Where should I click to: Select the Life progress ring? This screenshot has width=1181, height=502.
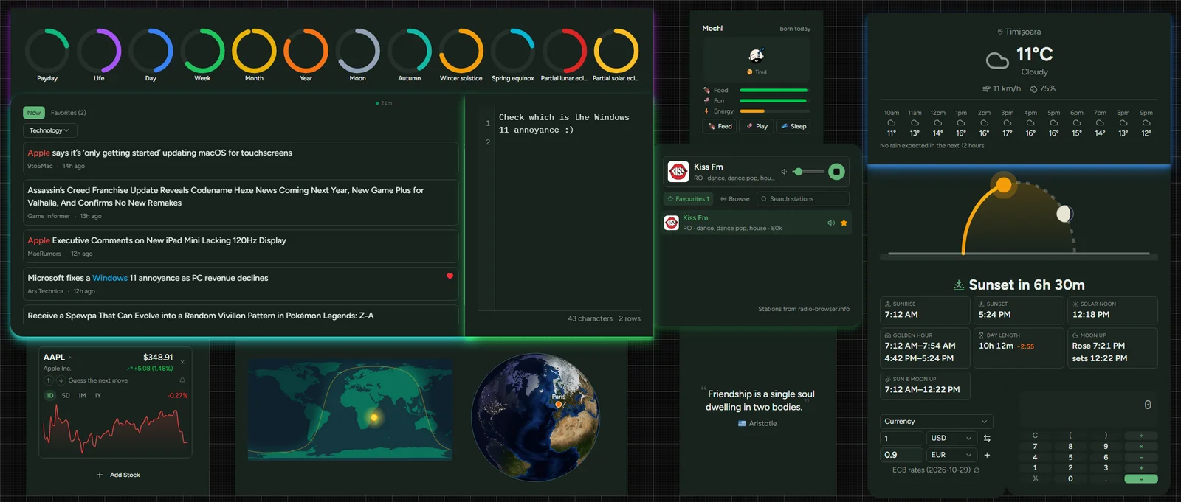click(99, 50)
